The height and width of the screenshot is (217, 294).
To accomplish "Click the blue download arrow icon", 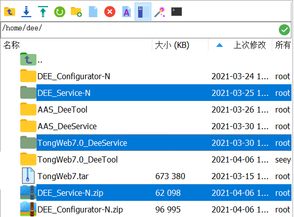I will (x=26, y=12).
